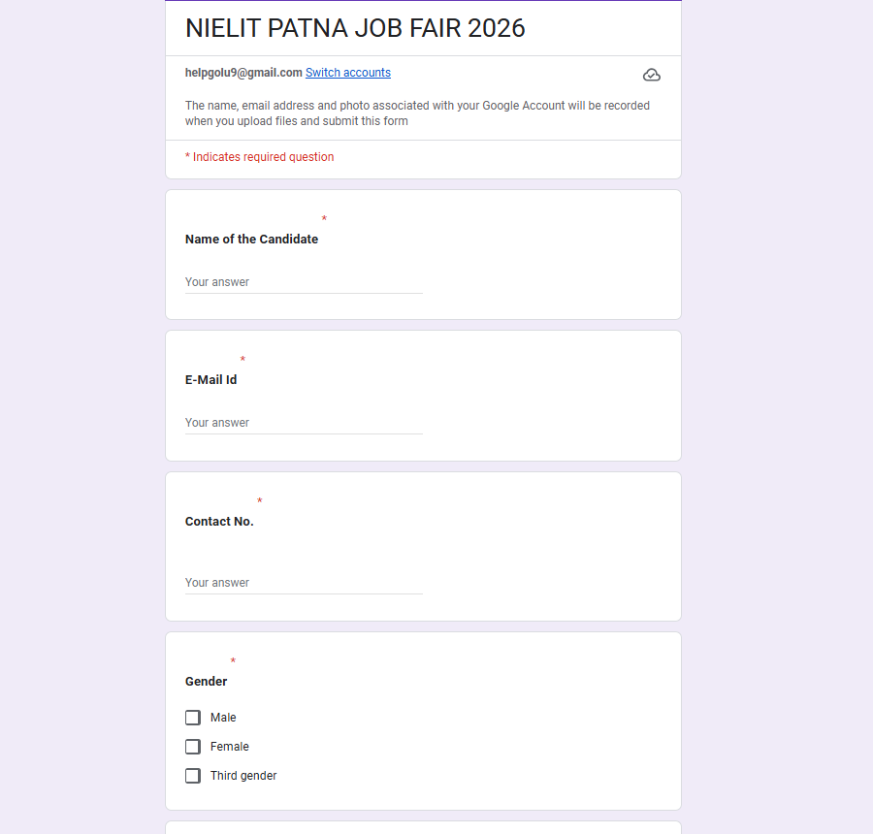The image size is (873, 834).
Task: Click the 'E-Mail Id' question label
Action: click(x=210, y=380)
